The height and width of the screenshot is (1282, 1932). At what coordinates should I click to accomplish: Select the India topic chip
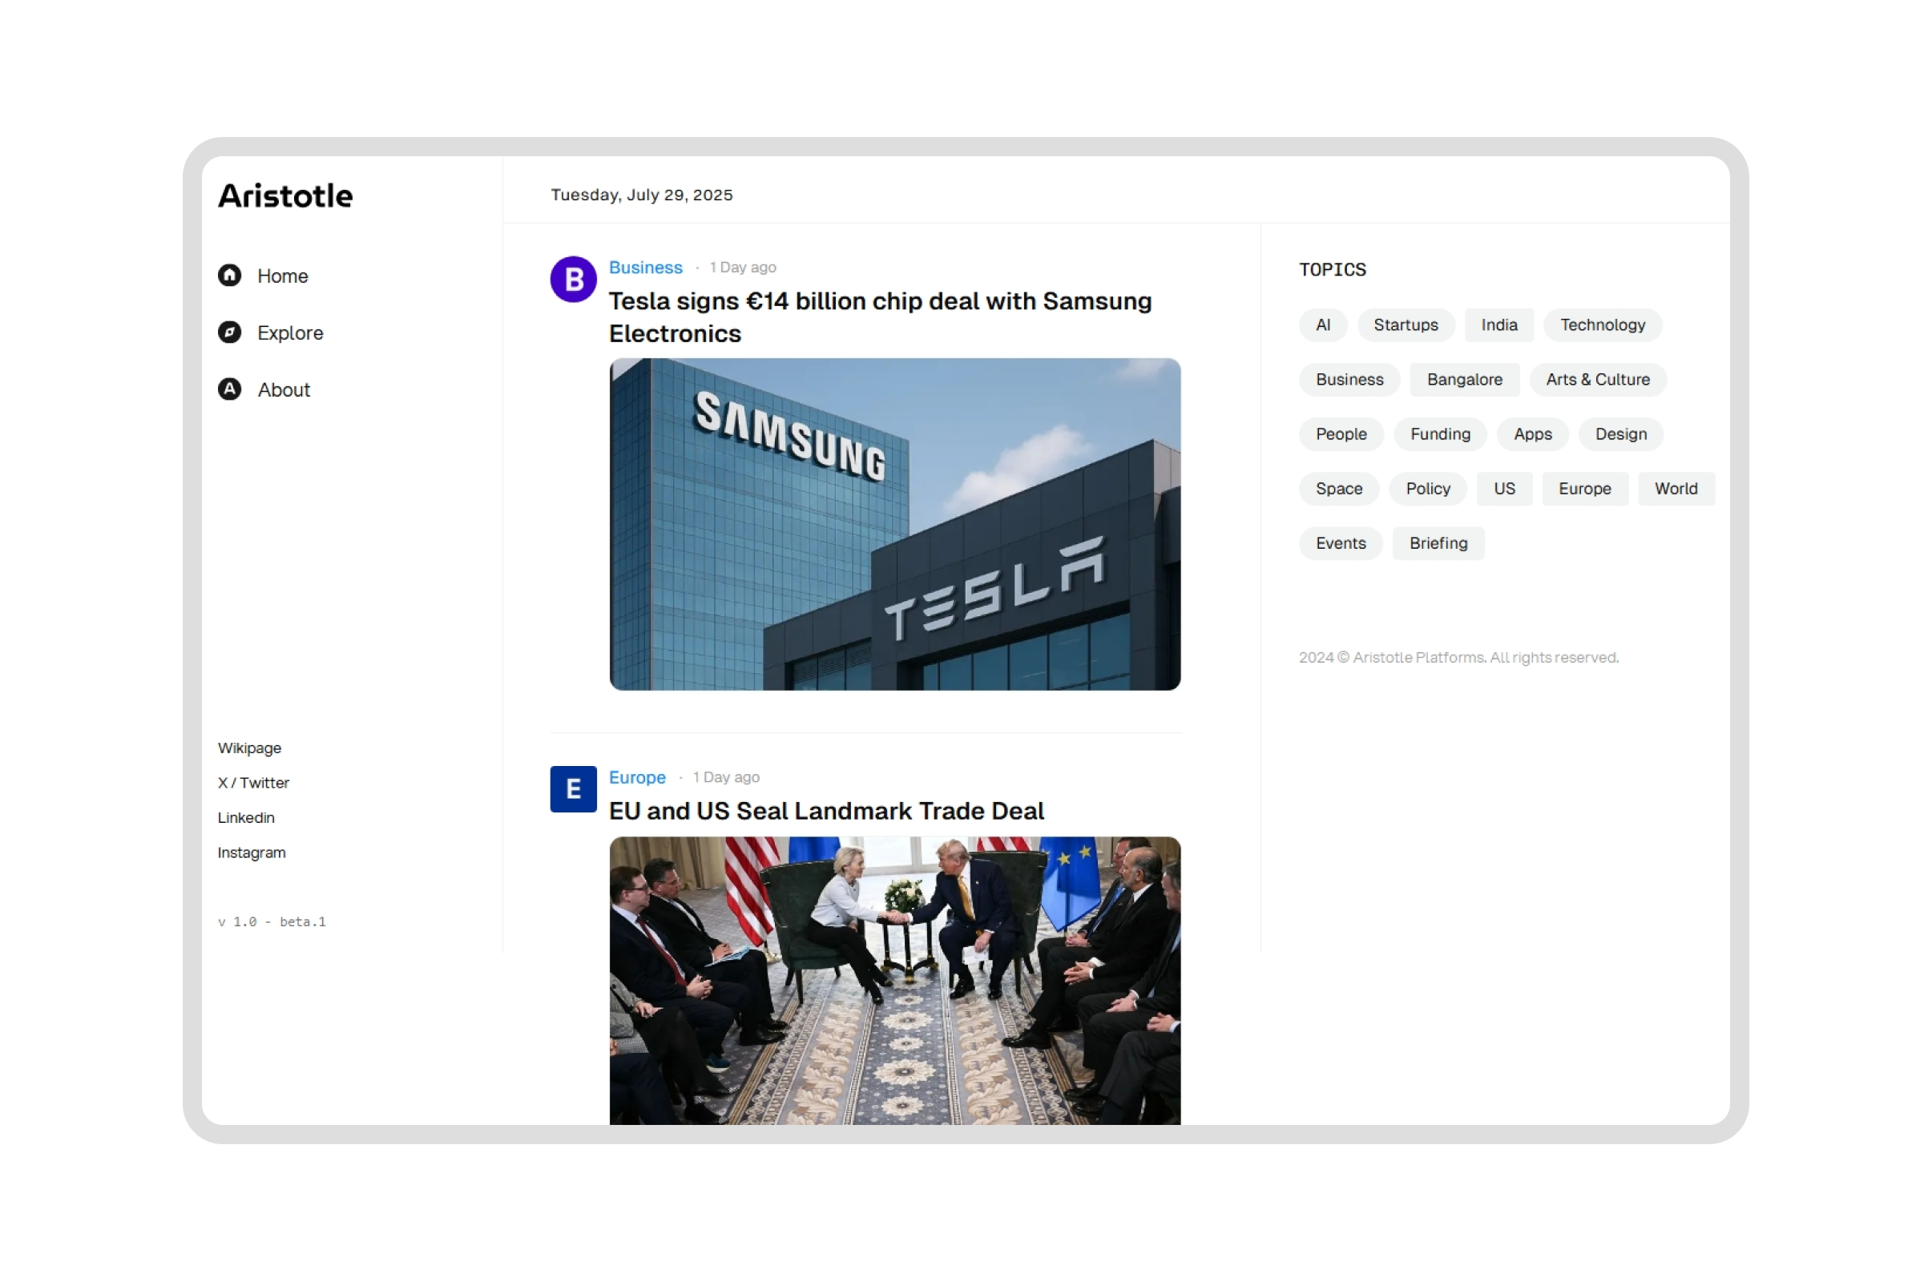1500,325
